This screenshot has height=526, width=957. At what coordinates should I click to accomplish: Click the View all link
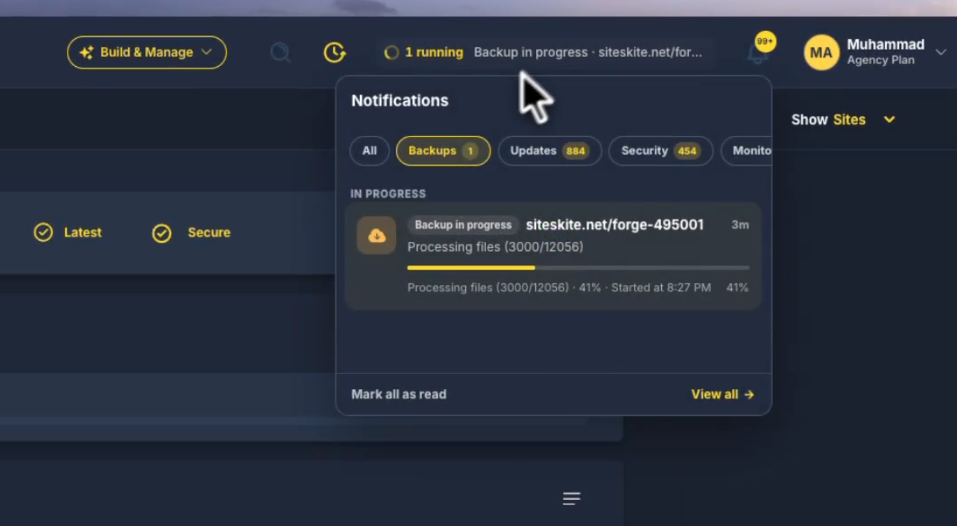(x=722, y=394)
